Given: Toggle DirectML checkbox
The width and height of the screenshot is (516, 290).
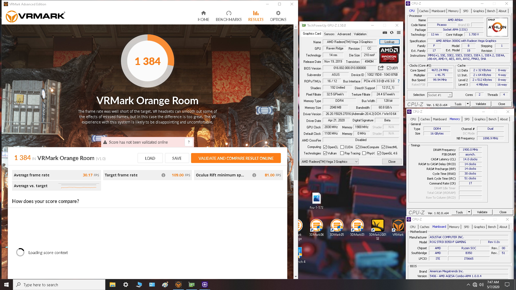Looking at the screenshot, I should click(383, 147).
